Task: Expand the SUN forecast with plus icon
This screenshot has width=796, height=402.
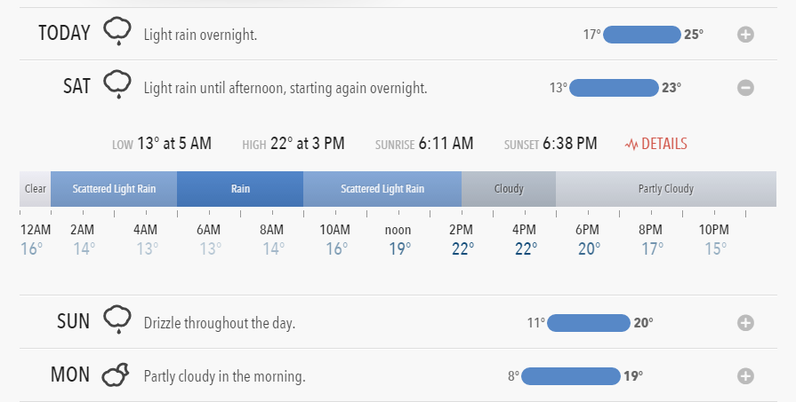Action: tap(745, 322)
